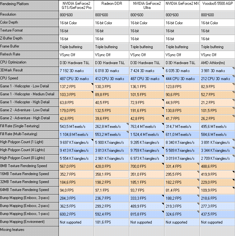This screenshot has width=235, height=236.
Task: Select the 'CPU Speed' row header
Action: coord(29,79)
